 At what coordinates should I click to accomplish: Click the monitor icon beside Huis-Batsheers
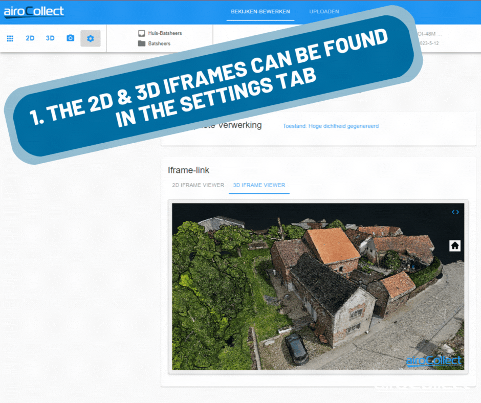coord(142,33)
